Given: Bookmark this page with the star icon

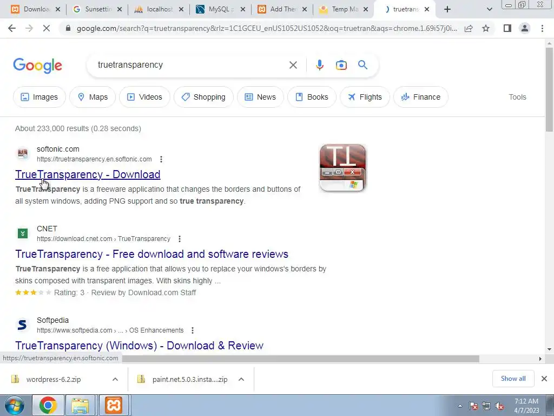Looking at the screenshot, I should 486,28.
